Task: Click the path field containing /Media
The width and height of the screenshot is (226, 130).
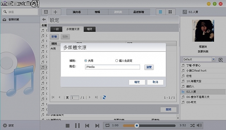Action: coord(112,67)
